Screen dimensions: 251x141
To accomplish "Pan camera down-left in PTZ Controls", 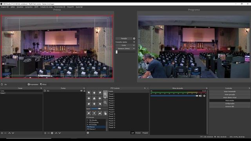I will pyautogui.click(x=89, y=104).
